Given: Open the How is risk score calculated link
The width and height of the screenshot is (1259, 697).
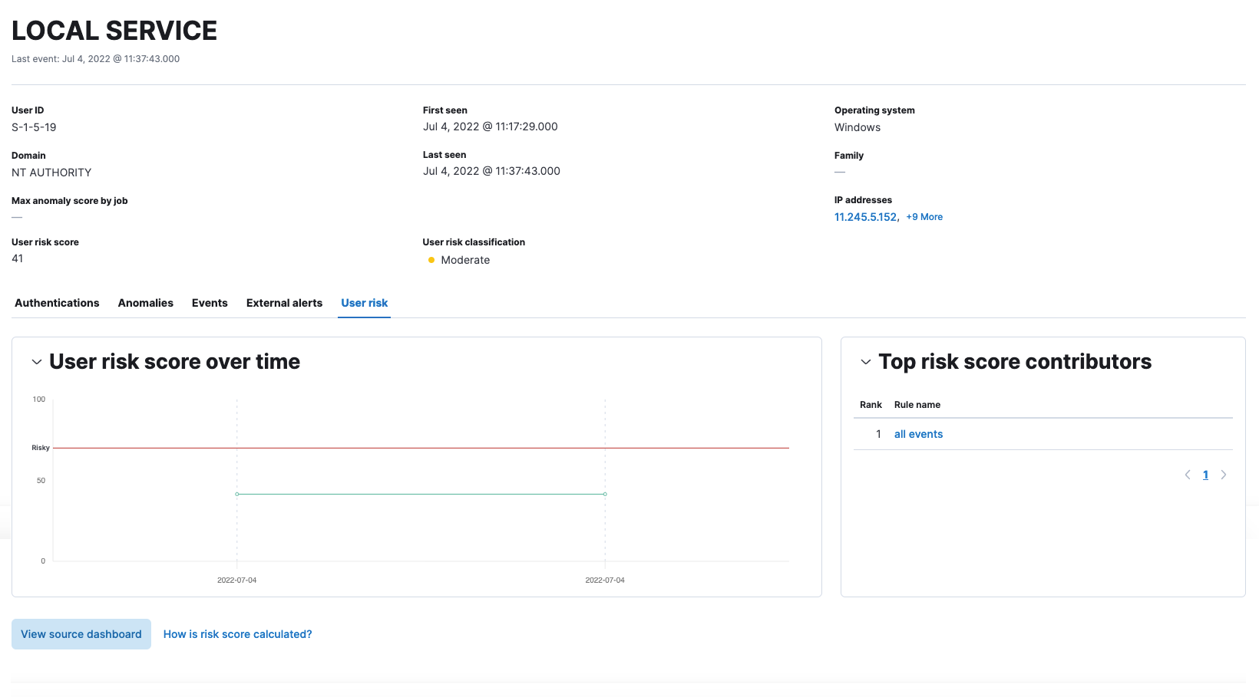Looking at the screenshot, I should click(237, 634).
